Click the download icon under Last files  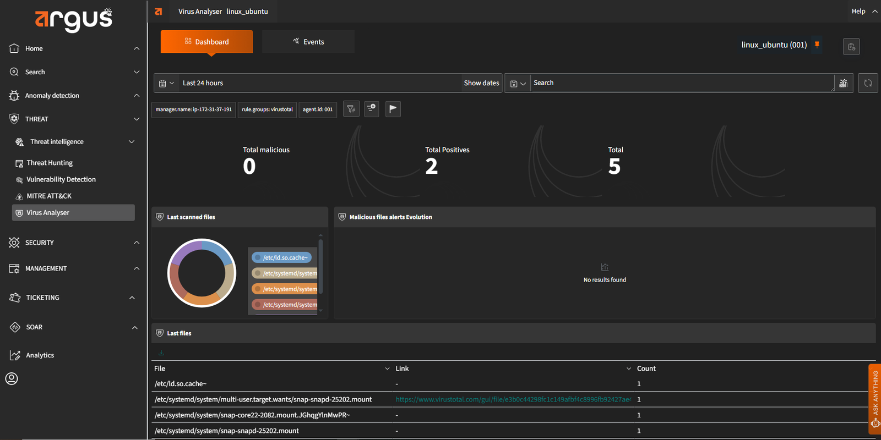click(161, 353)
